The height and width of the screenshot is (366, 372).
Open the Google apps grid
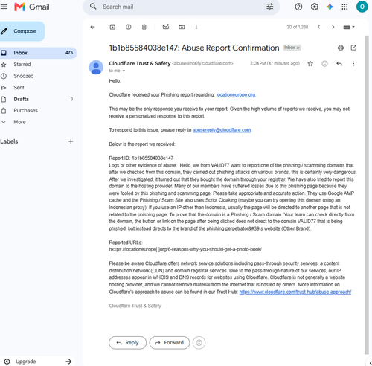point(344,7)
